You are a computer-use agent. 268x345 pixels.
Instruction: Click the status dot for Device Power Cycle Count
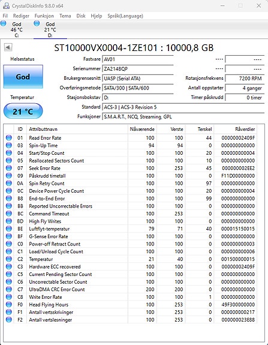9,191
